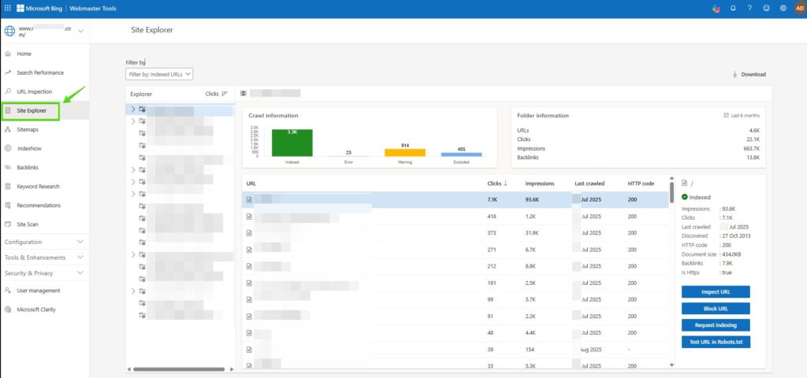Open the Filter by indexed URLs dropdown

coord(159,74)
